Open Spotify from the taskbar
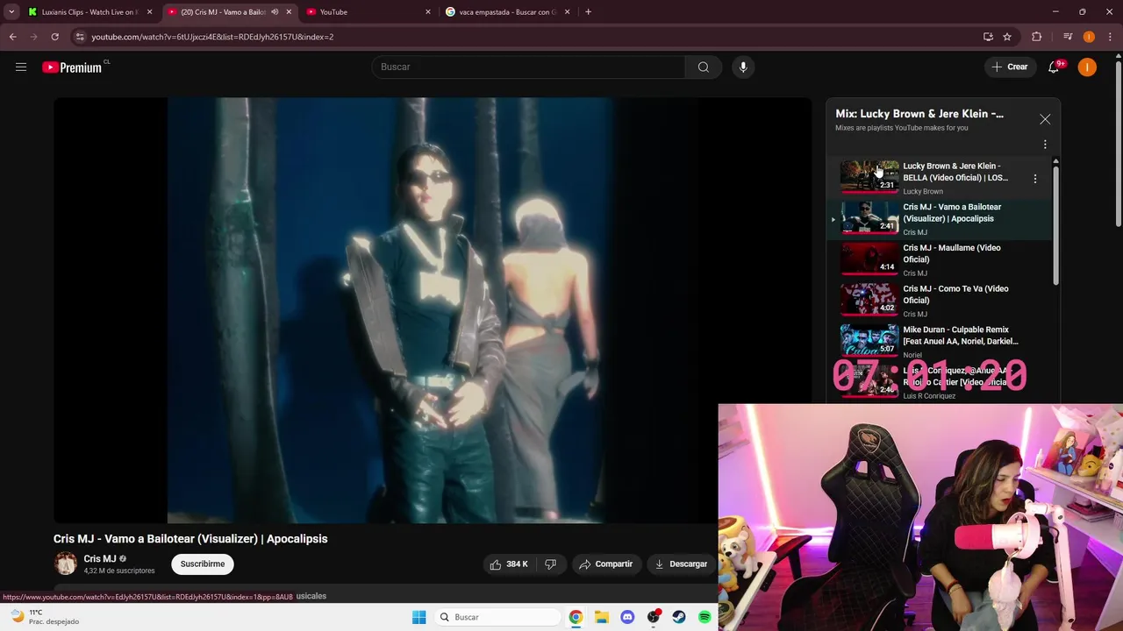The image size is (1123, 631). click(x=705, y=617)
